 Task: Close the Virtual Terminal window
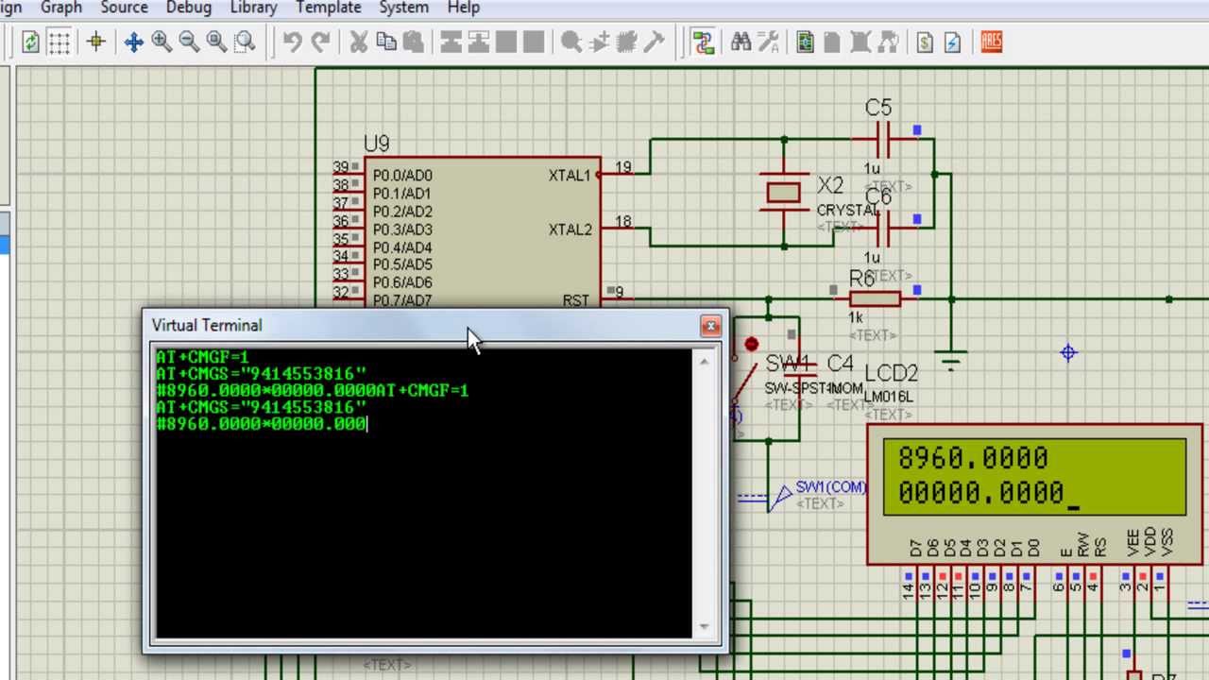710,326
